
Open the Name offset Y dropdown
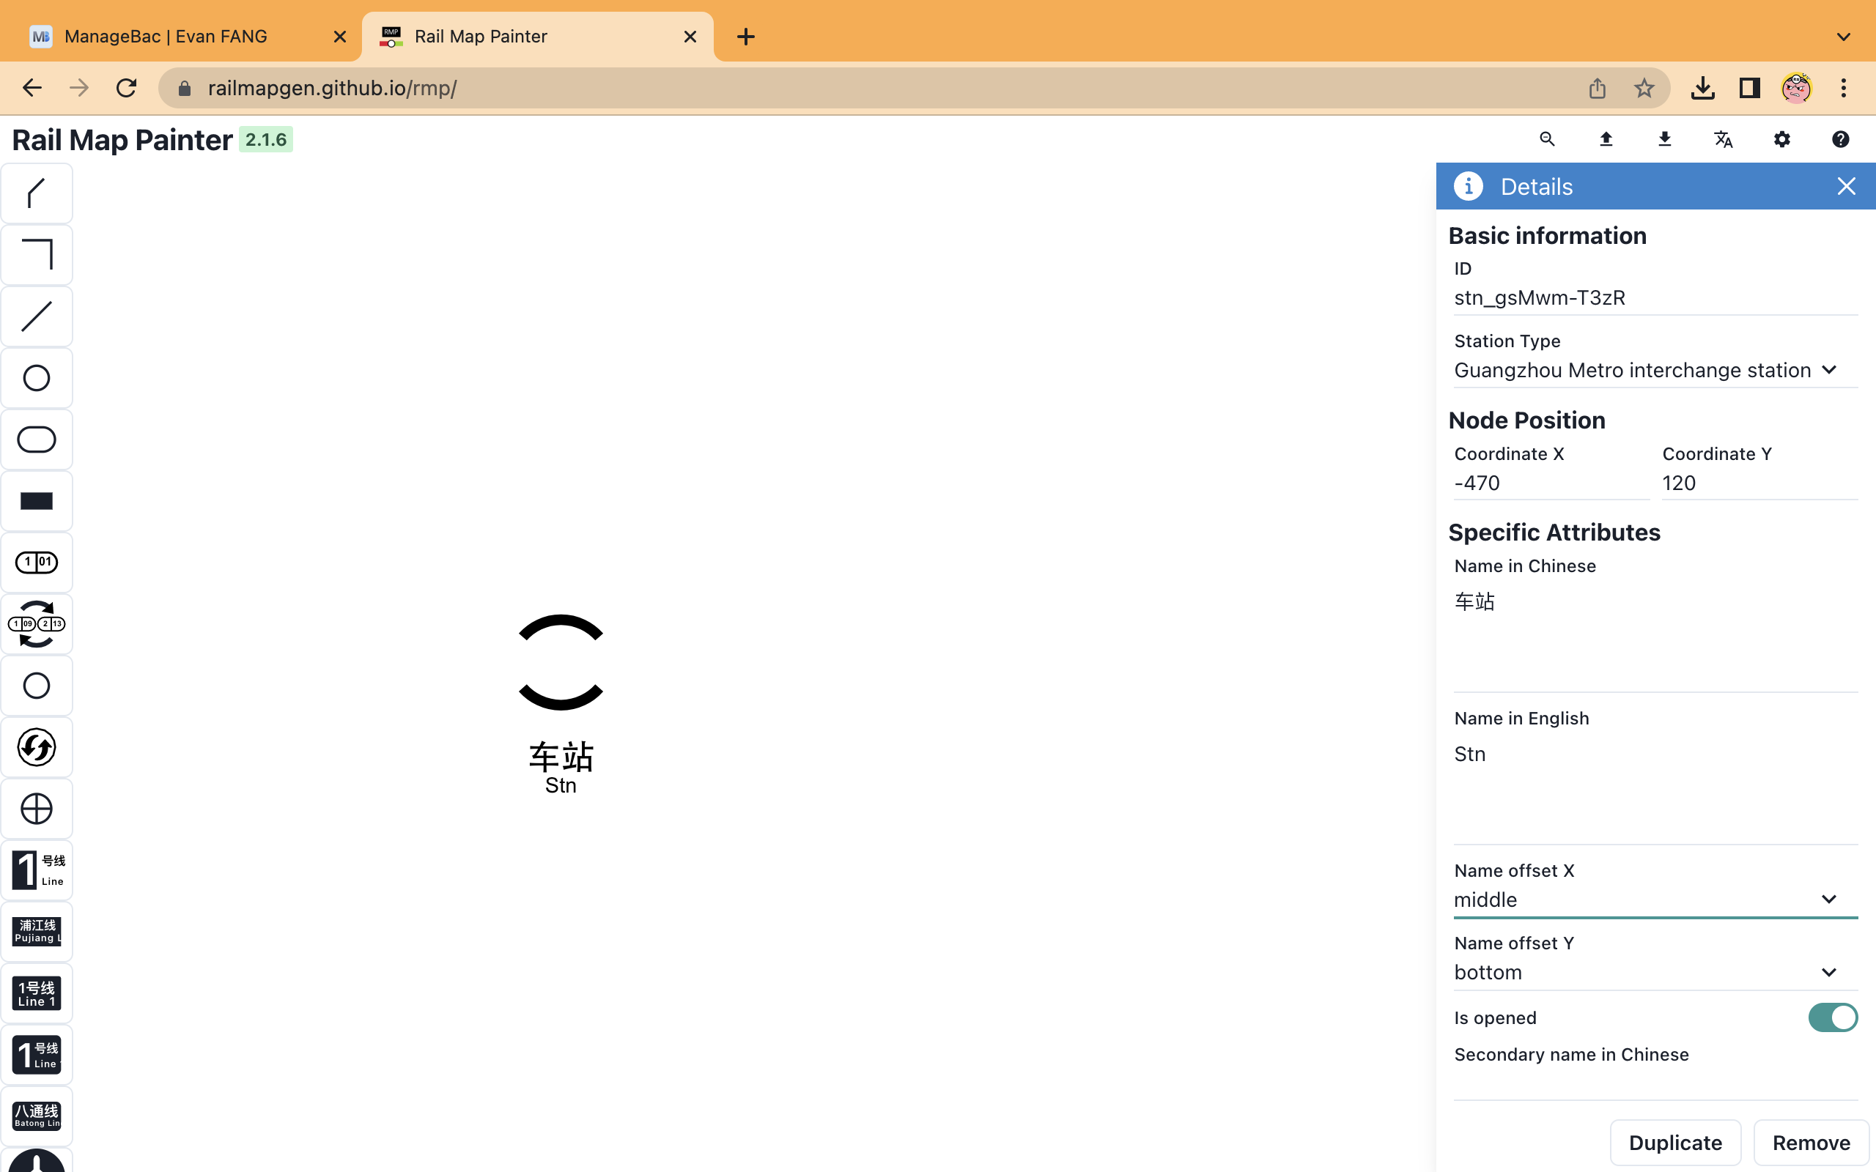(1655, 973)
